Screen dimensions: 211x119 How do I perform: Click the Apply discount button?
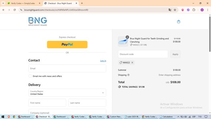[x=175, y=54]
